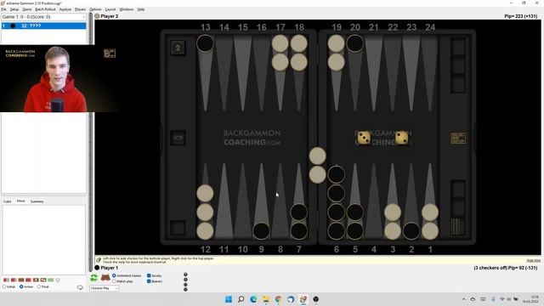Open the Layout menu
Viewport: 544px width, 306px height.
[110, 9]
